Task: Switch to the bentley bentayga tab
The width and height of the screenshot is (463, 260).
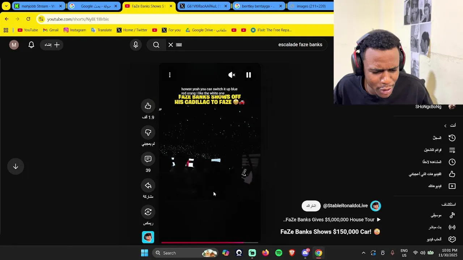Action: click(258, 6)
